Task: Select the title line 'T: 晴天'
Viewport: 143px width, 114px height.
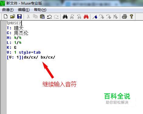Action: coord(15,28)
